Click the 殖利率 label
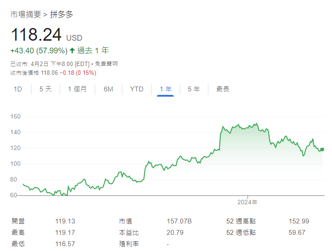This screenshot has height=251, width=332. [x=129, y=244]
